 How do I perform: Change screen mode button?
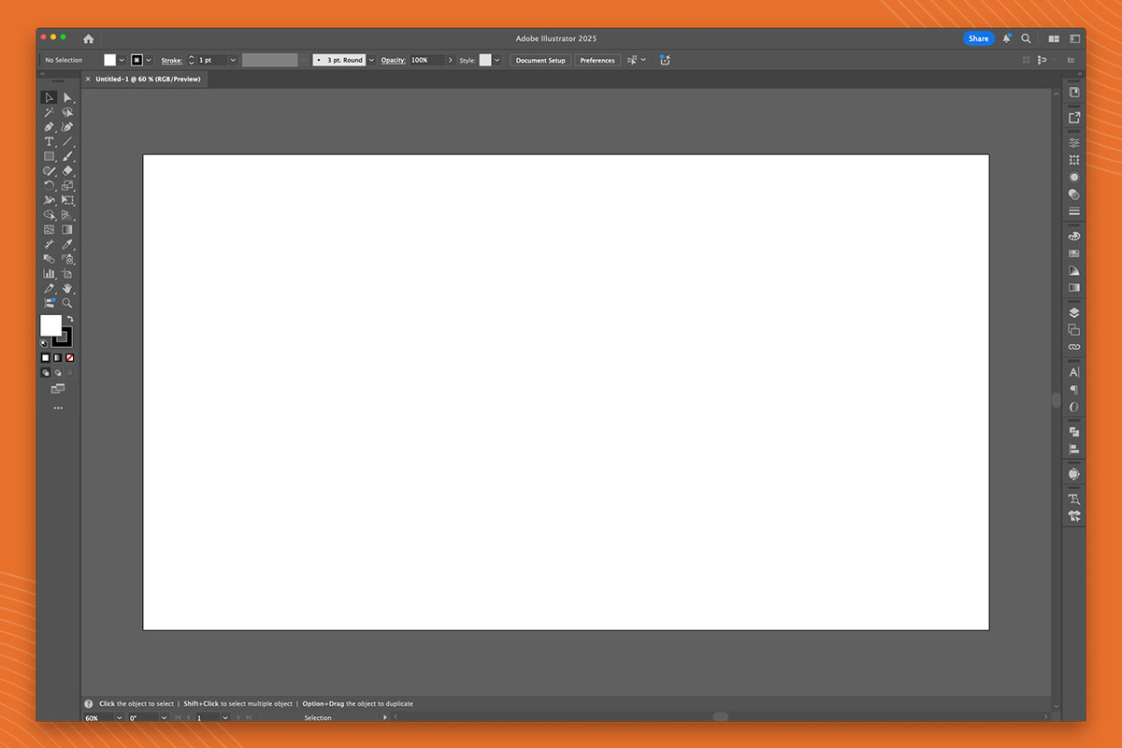pos(58,388)
